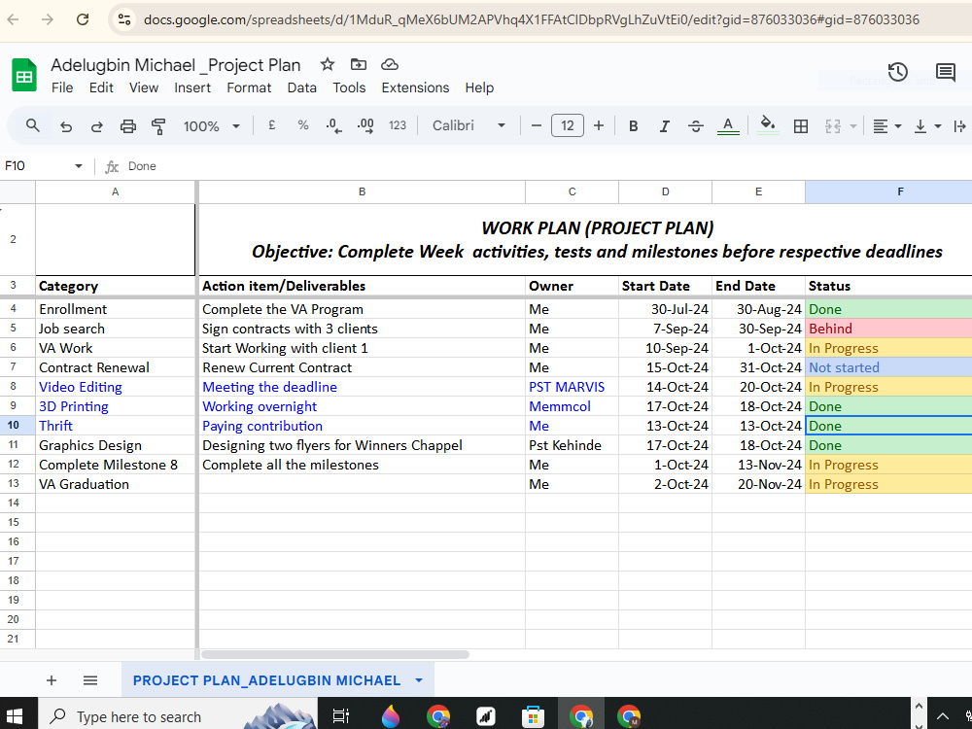
Task: Click the Move to folder icon
Action: pyautogui.click(x=359, y=64)
